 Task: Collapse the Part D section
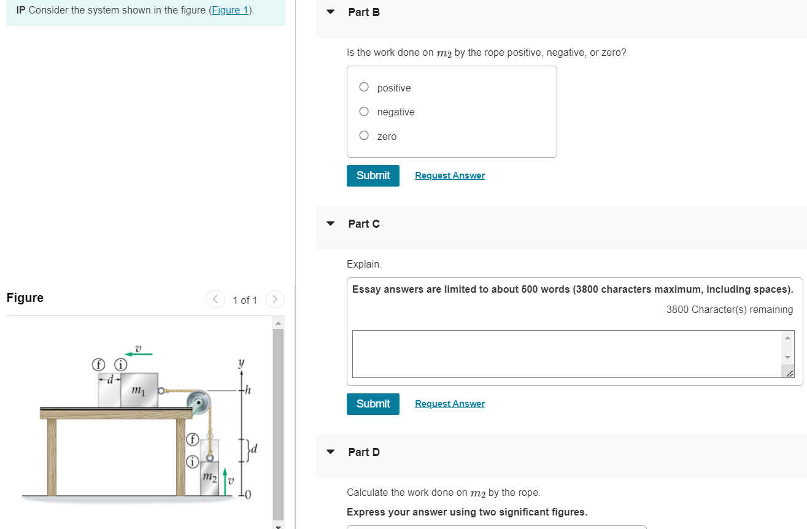point(331,452)
